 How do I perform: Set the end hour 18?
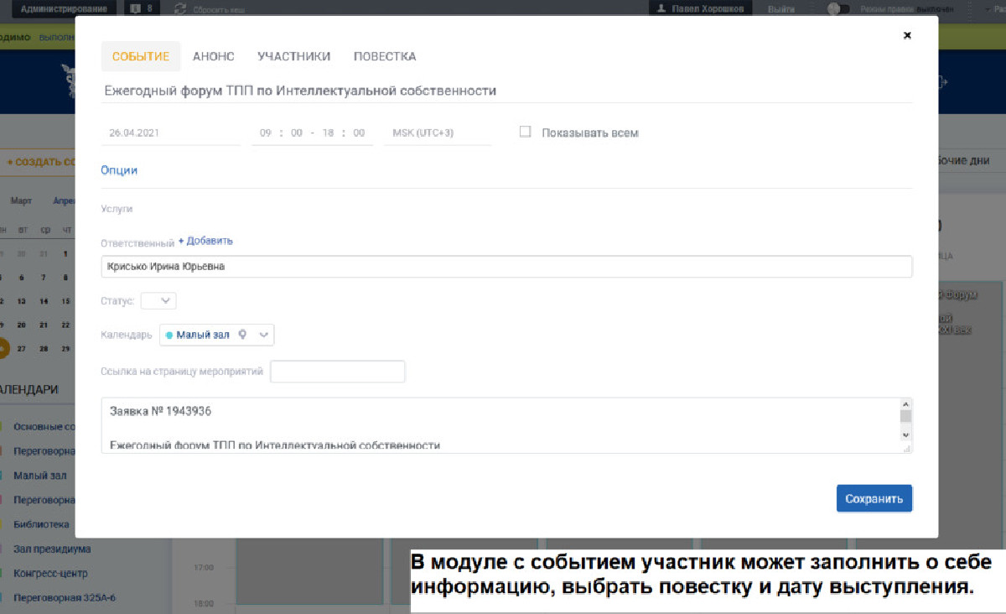coord(328,133)
